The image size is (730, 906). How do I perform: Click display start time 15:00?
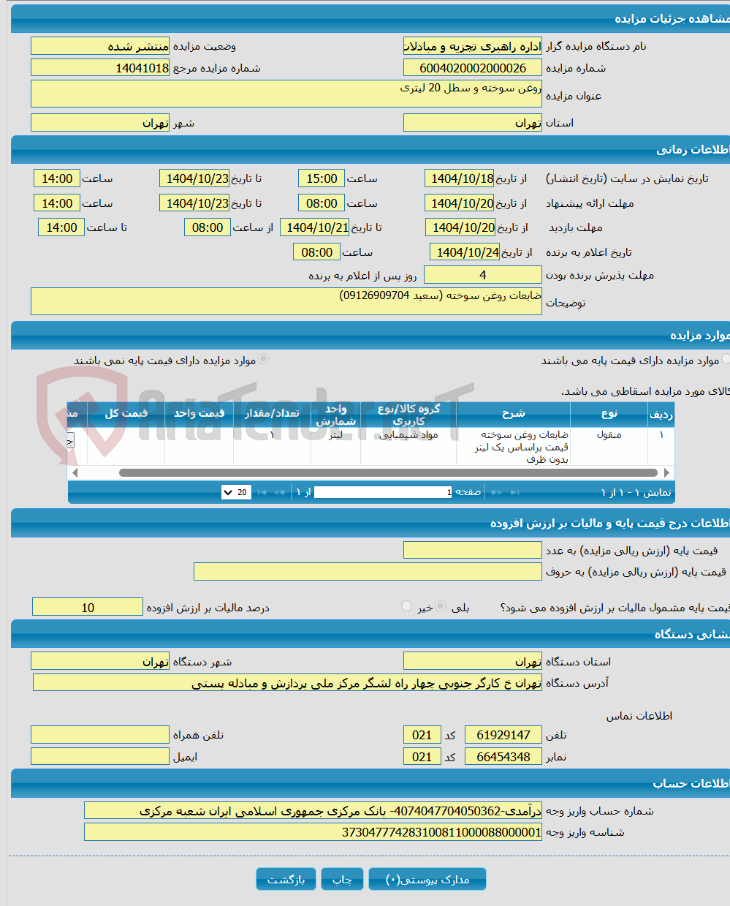click(x=322, y=178)
